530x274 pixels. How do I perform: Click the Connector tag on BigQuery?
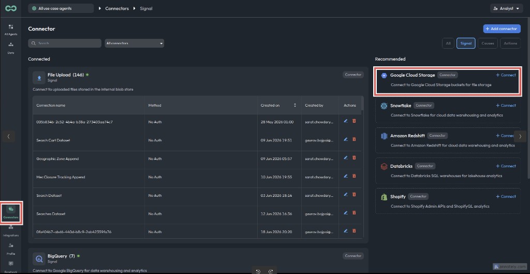tap(353, 256)
